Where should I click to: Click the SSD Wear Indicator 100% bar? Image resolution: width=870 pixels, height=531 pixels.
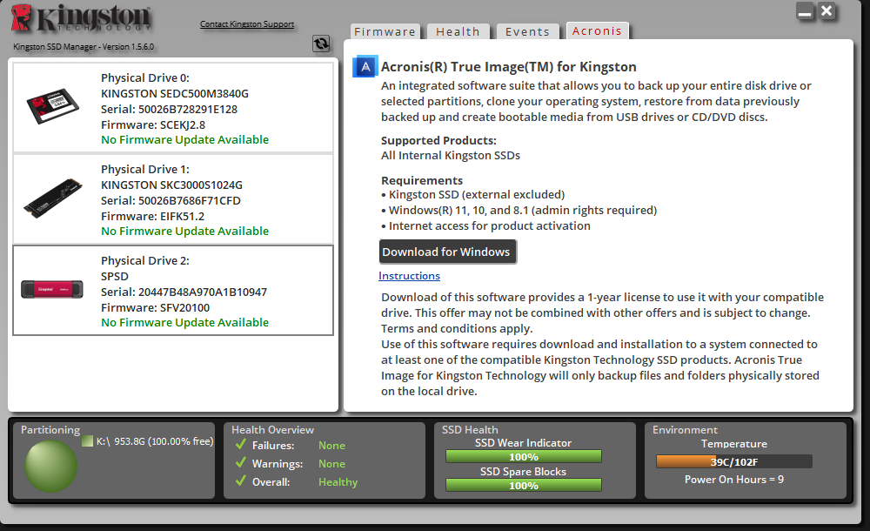pos(523,456)
